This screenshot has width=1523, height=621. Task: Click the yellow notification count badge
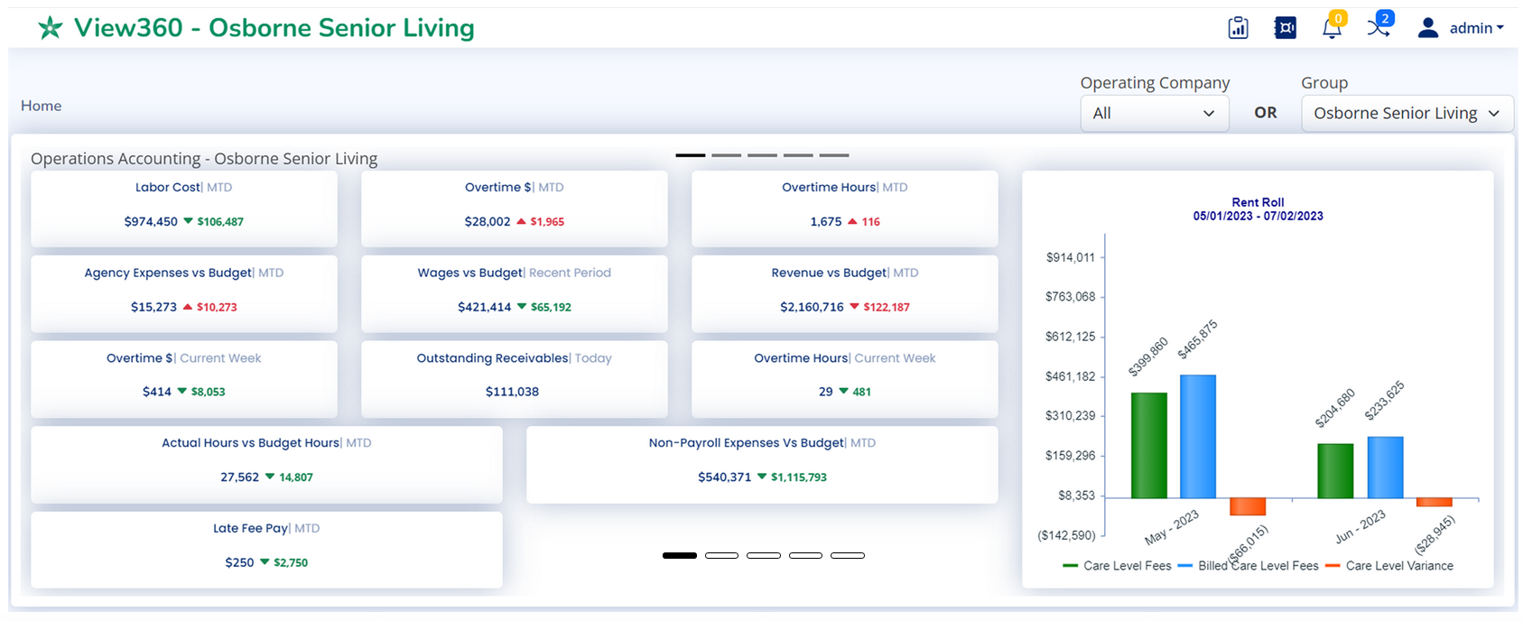[x=1338, y=18]
